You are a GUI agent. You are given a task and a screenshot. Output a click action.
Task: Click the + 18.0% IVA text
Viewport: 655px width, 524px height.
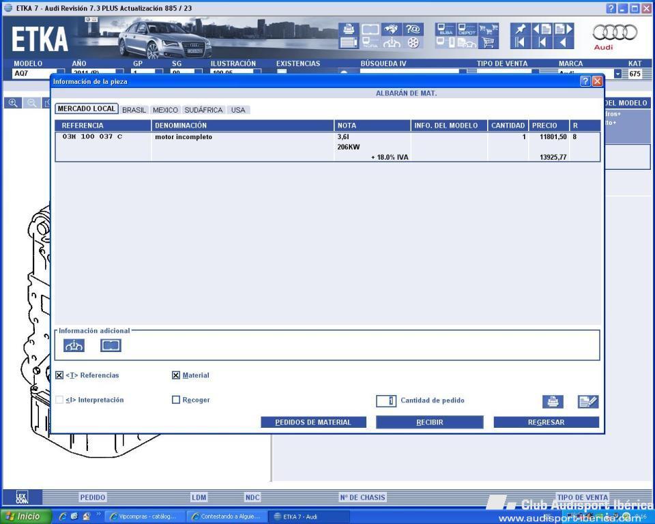click(390, 158)
